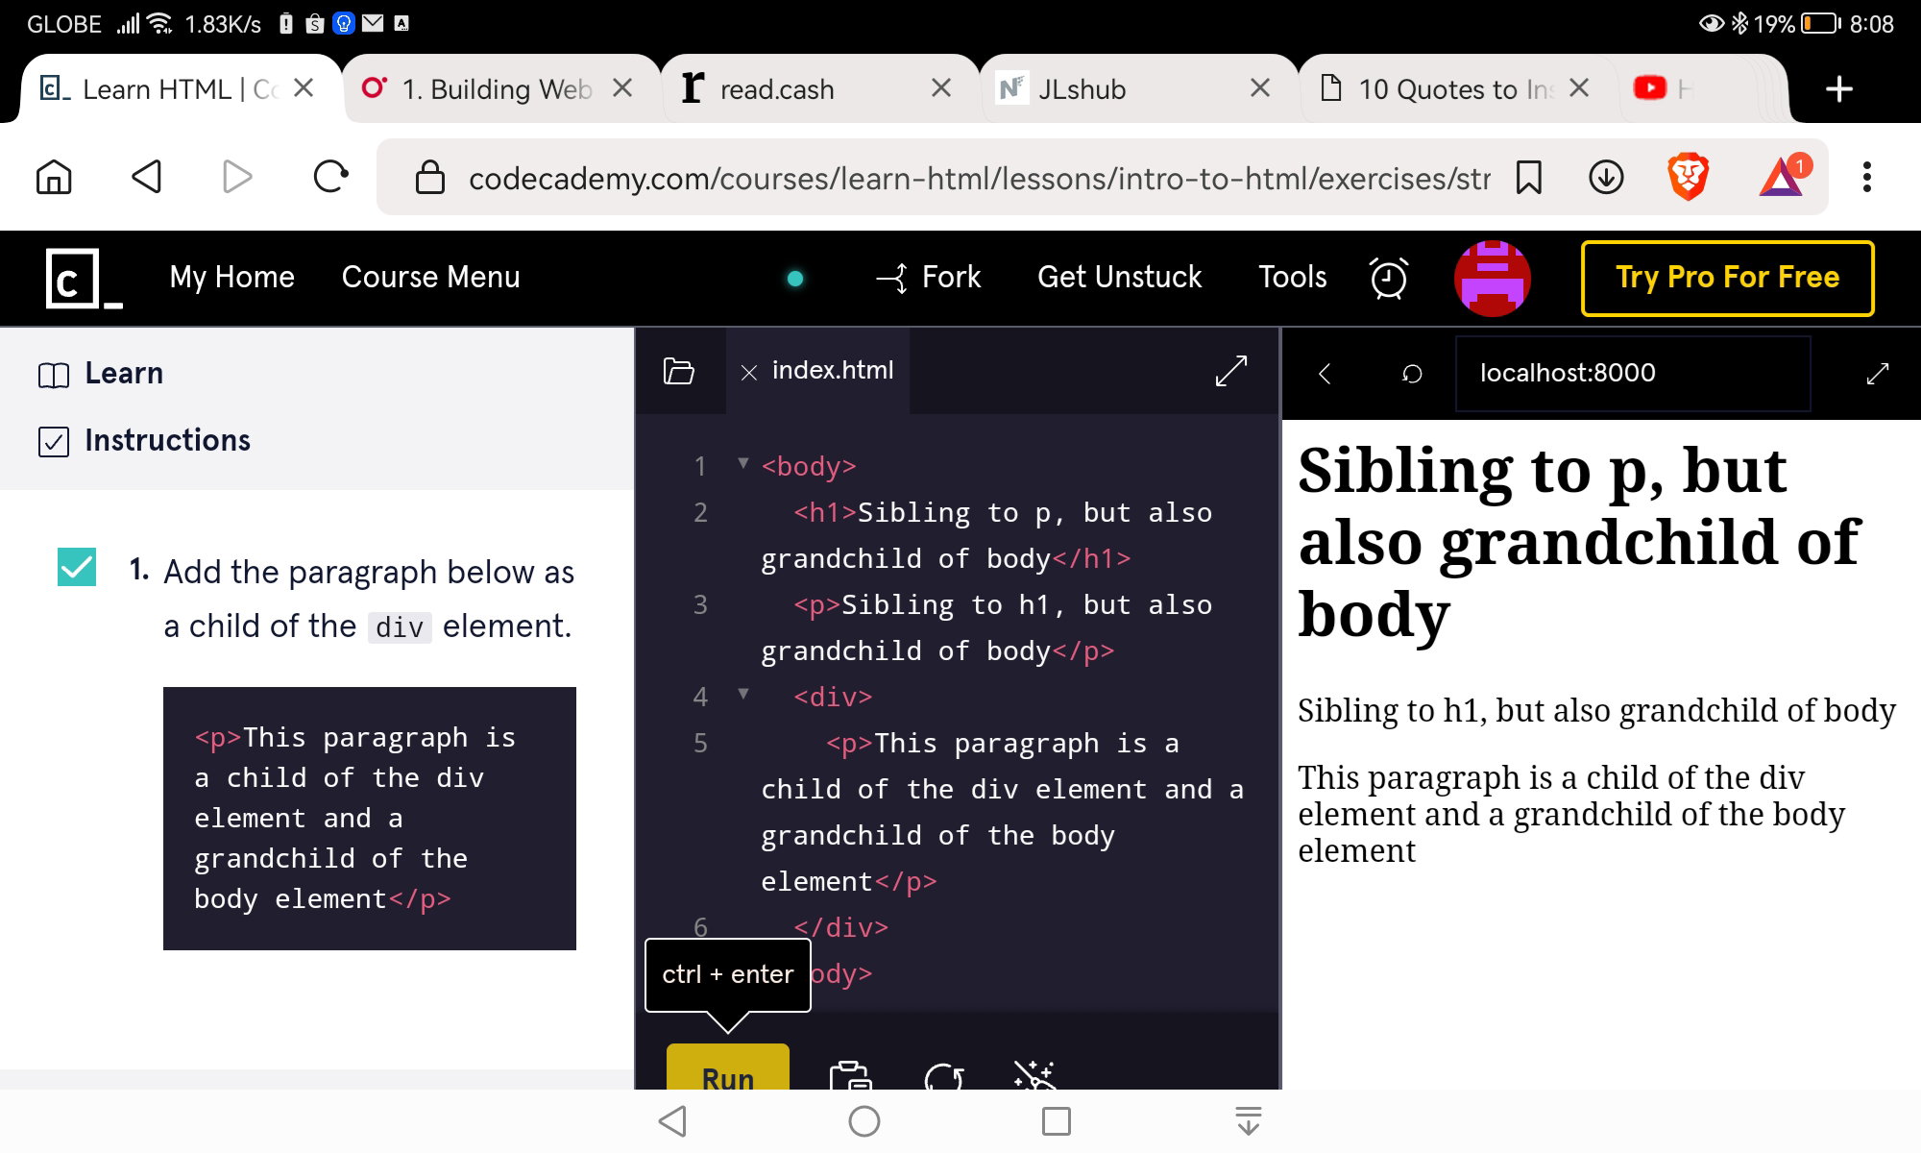Copy code to clipboard icon

tap(850, 1075)
